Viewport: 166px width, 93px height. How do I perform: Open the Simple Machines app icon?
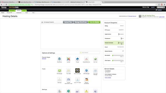click(86, 59)
